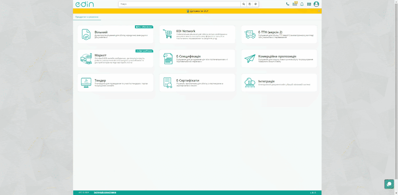Click the Тендер card description text

(x=121, y=84)
